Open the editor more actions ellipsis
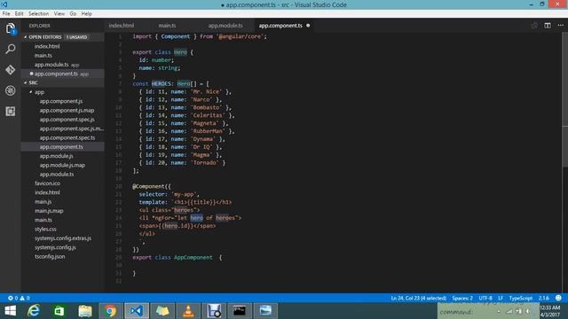 [x=560, y=26]
